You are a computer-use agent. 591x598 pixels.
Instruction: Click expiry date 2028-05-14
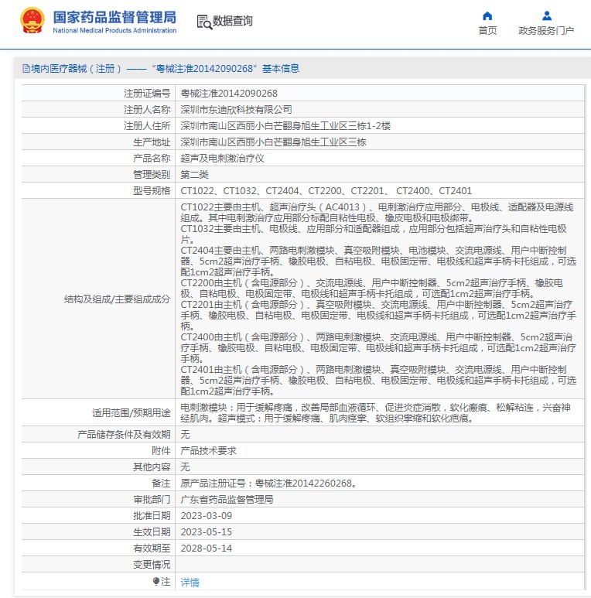pyautogui.click(x=207, y=548)
